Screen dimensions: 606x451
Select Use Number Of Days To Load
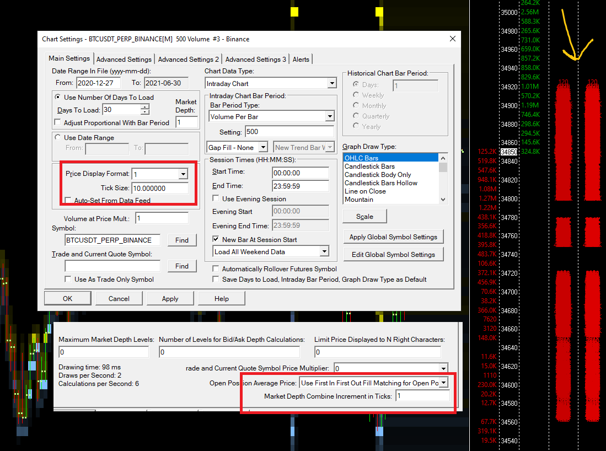[x=57, y=97]
